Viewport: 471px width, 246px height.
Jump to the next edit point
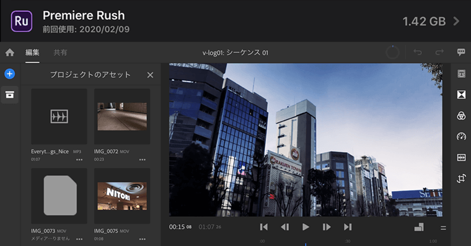tap(348, 227)
